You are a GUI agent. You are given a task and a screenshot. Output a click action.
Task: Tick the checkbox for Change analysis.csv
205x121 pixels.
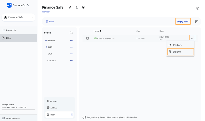(x=88, y=38)
